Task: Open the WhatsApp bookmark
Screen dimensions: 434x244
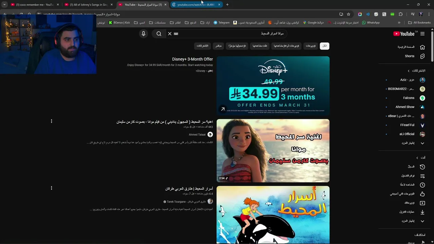Action: [x=371, y=23]
